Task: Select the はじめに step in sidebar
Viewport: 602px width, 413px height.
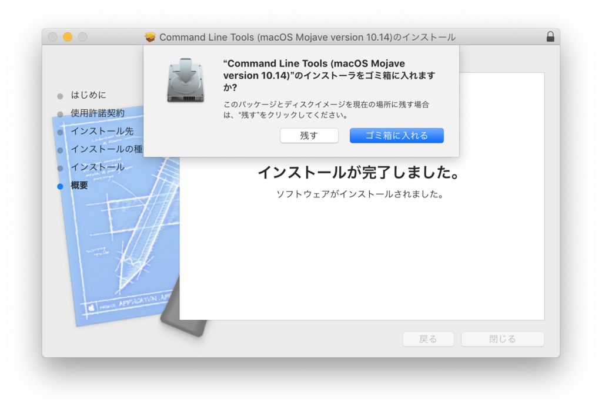Action: (88, 95)
